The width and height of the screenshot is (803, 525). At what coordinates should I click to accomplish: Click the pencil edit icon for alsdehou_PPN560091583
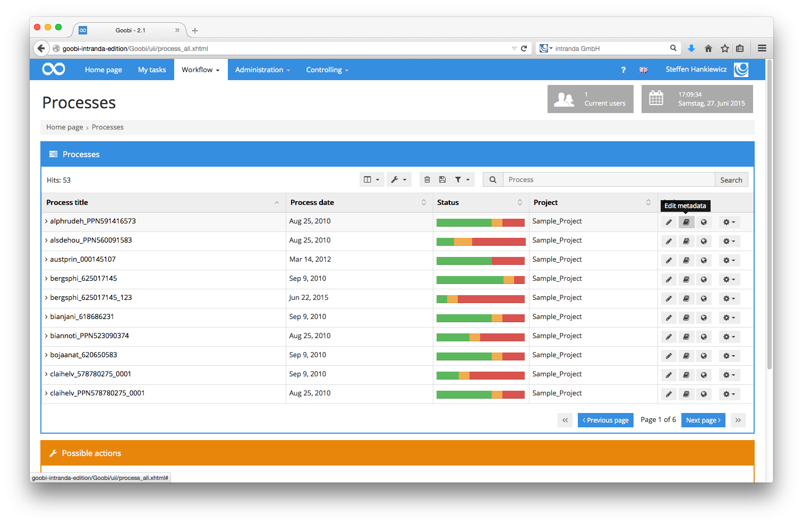[x=668, y=241]
